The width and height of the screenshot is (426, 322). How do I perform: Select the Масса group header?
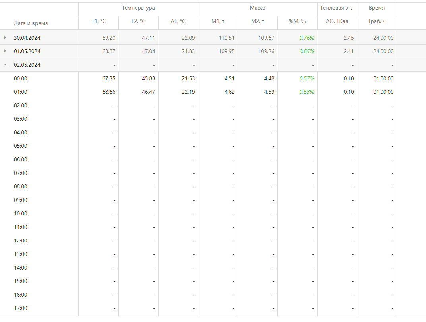(258, 8)
